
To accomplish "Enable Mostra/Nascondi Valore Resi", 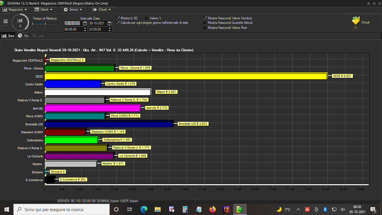I will (x=205, y=28).
